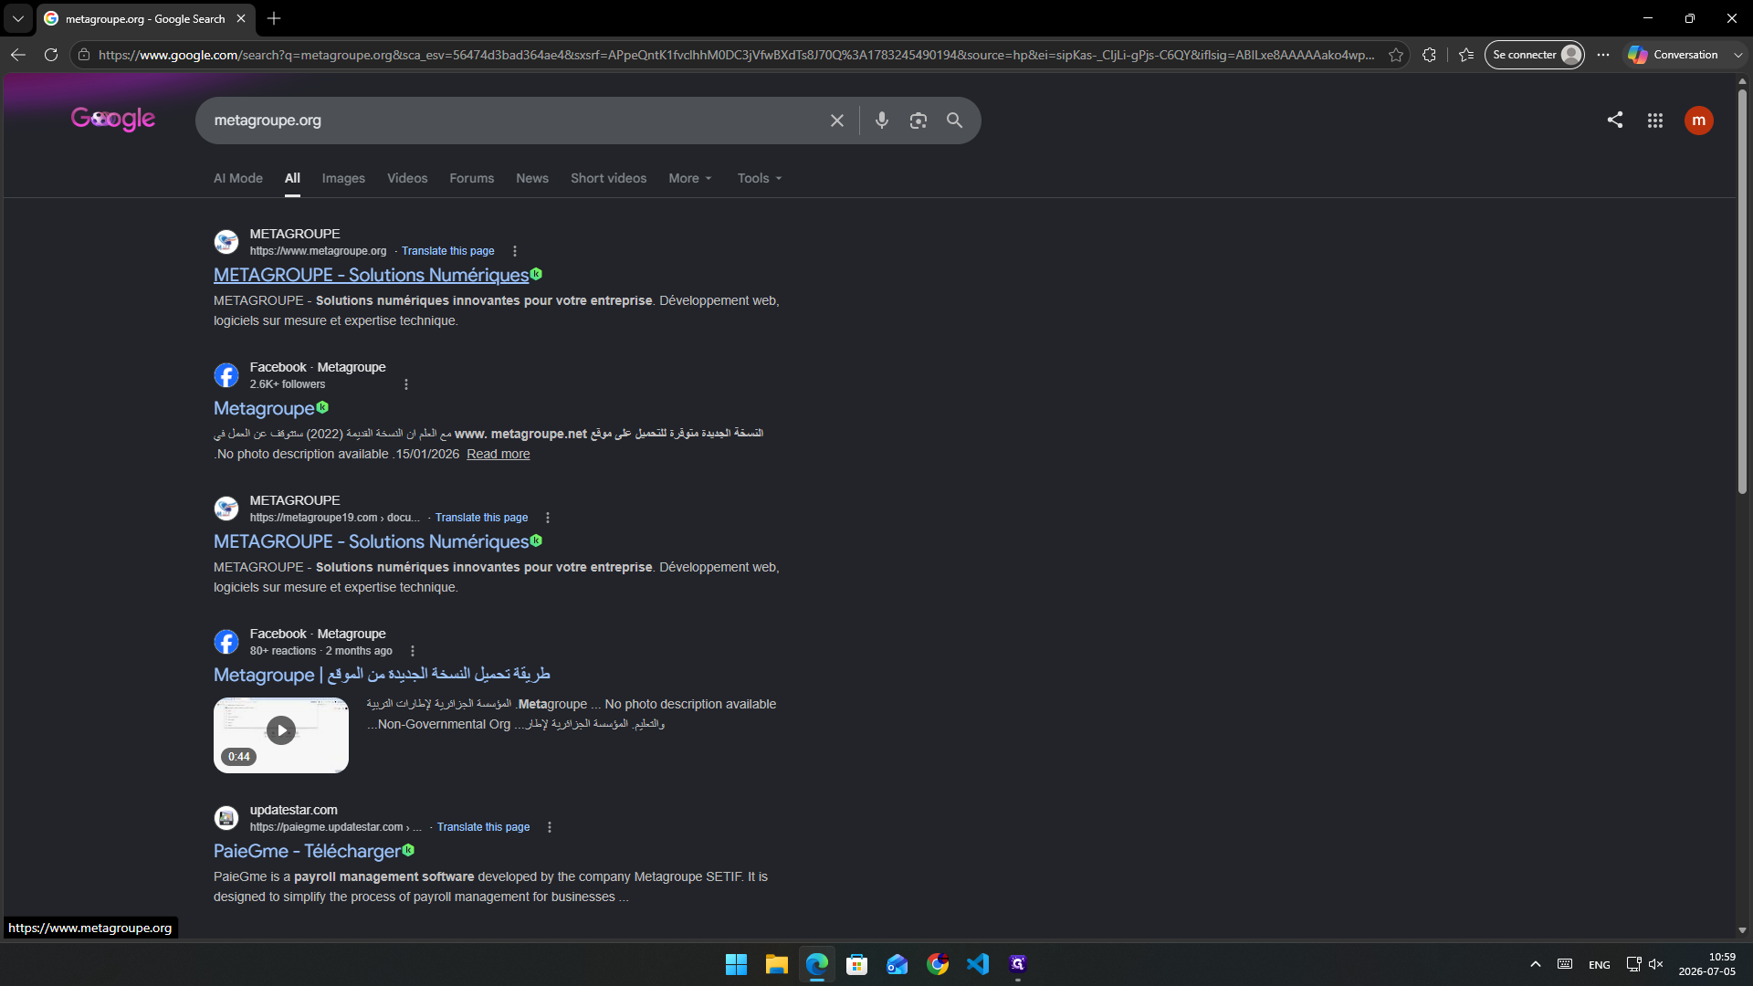Open the browser extensions puzzle icon
Image resolution: width=1753 pixels, height=986 pixels.
(1429, 55)
